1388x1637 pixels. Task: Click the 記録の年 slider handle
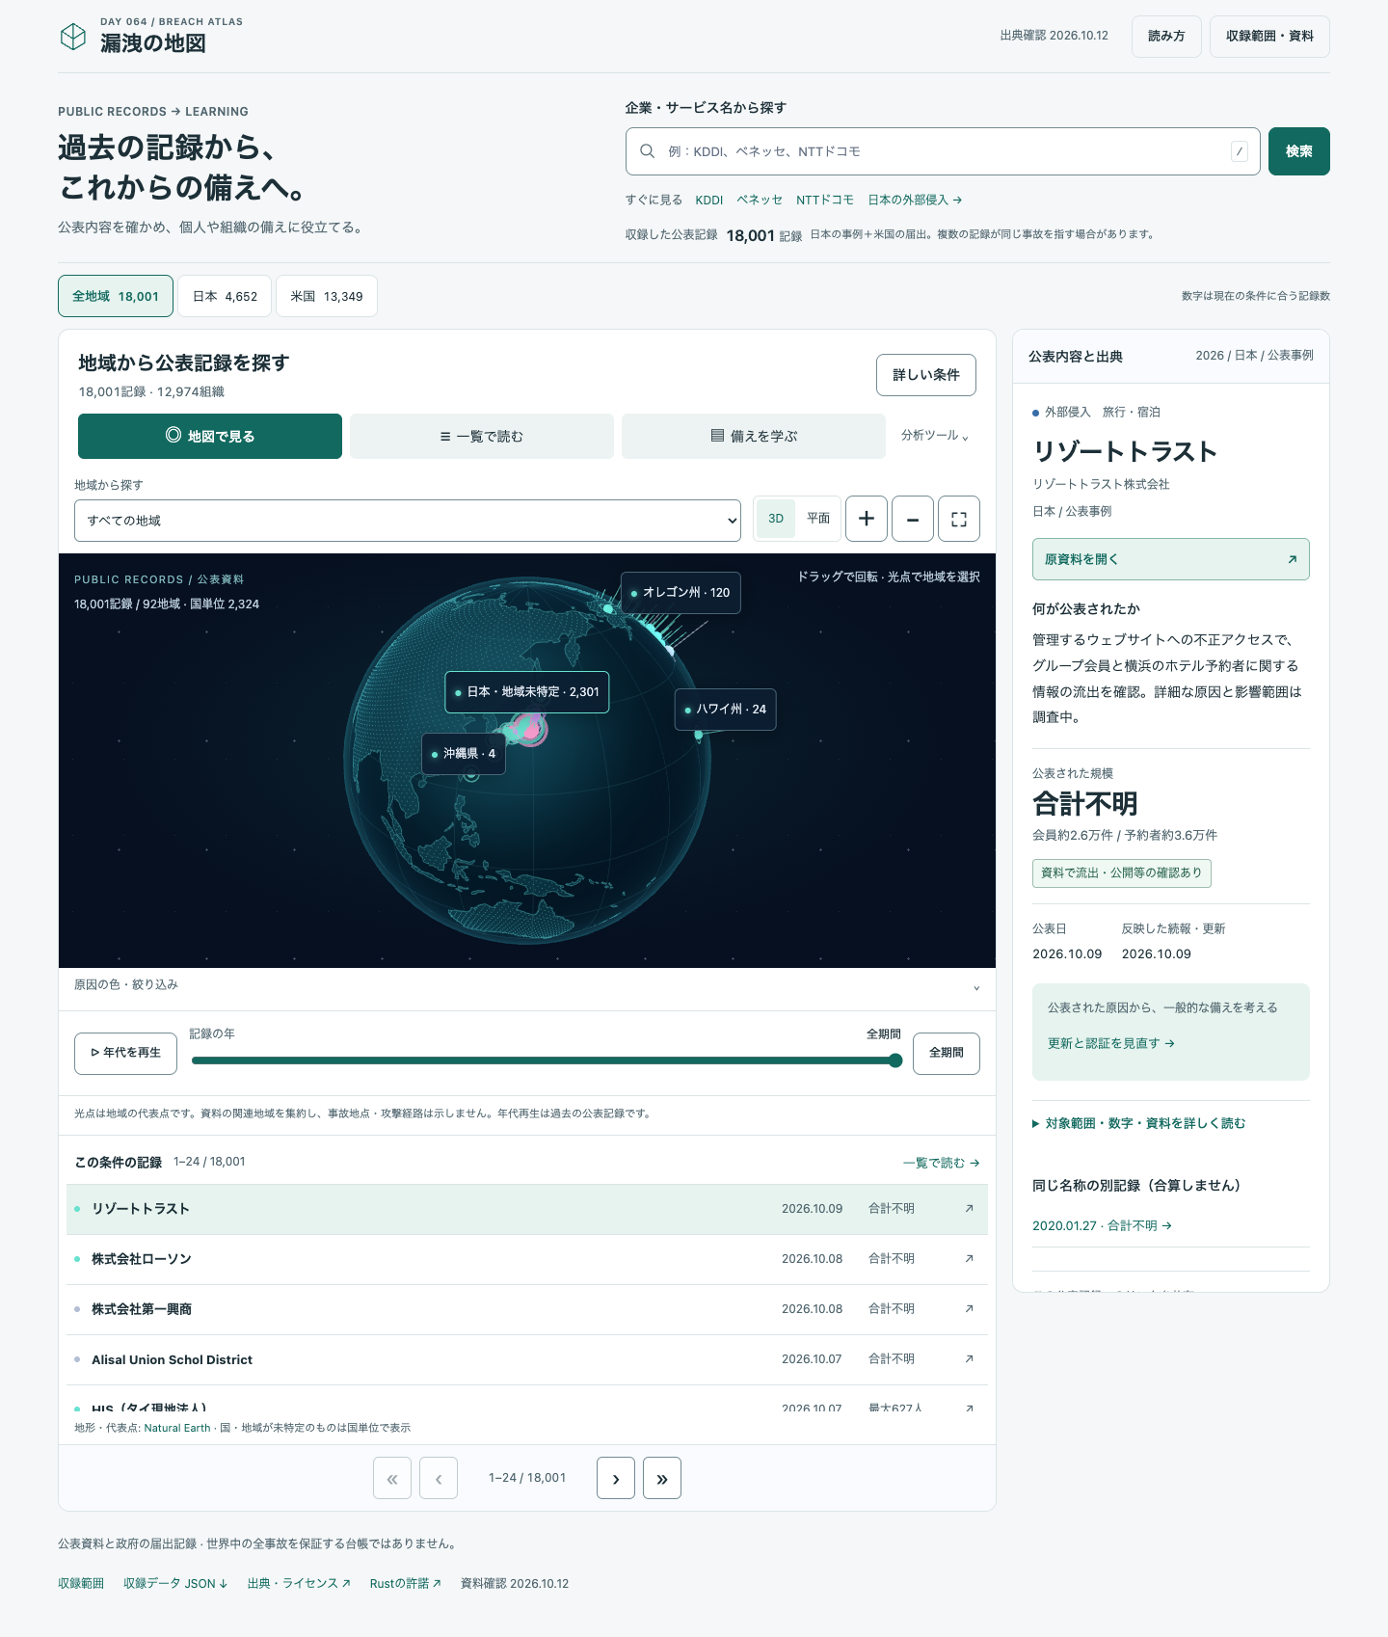point(895,1060)
